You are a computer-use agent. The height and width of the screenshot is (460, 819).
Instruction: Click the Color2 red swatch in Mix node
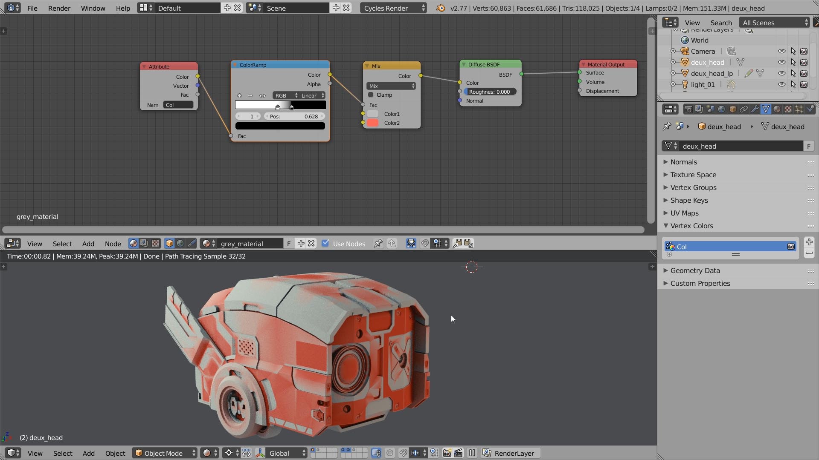tap(373, 123)
